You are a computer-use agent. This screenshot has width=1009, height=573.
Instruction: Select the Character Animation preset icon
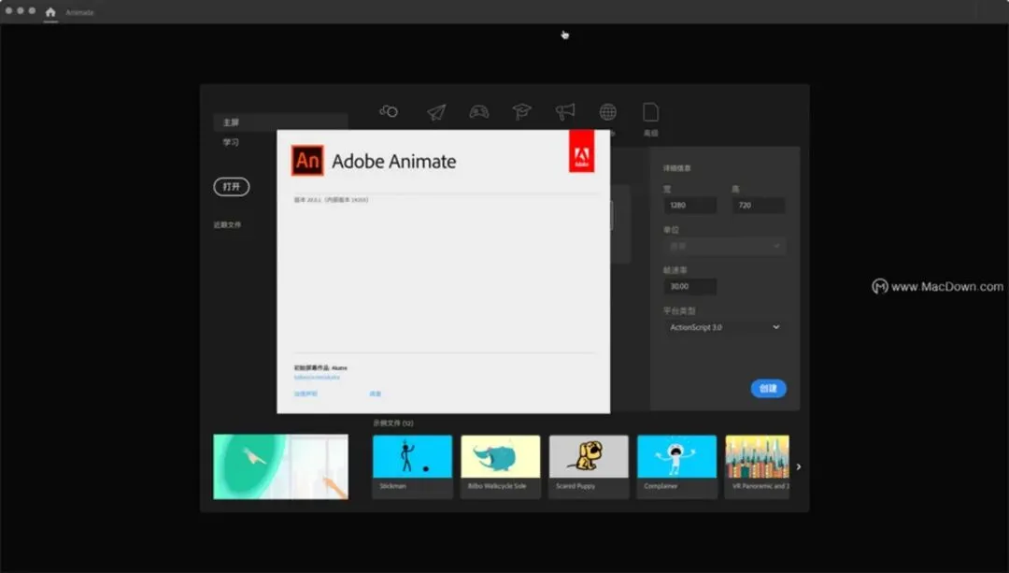(389, 111)
